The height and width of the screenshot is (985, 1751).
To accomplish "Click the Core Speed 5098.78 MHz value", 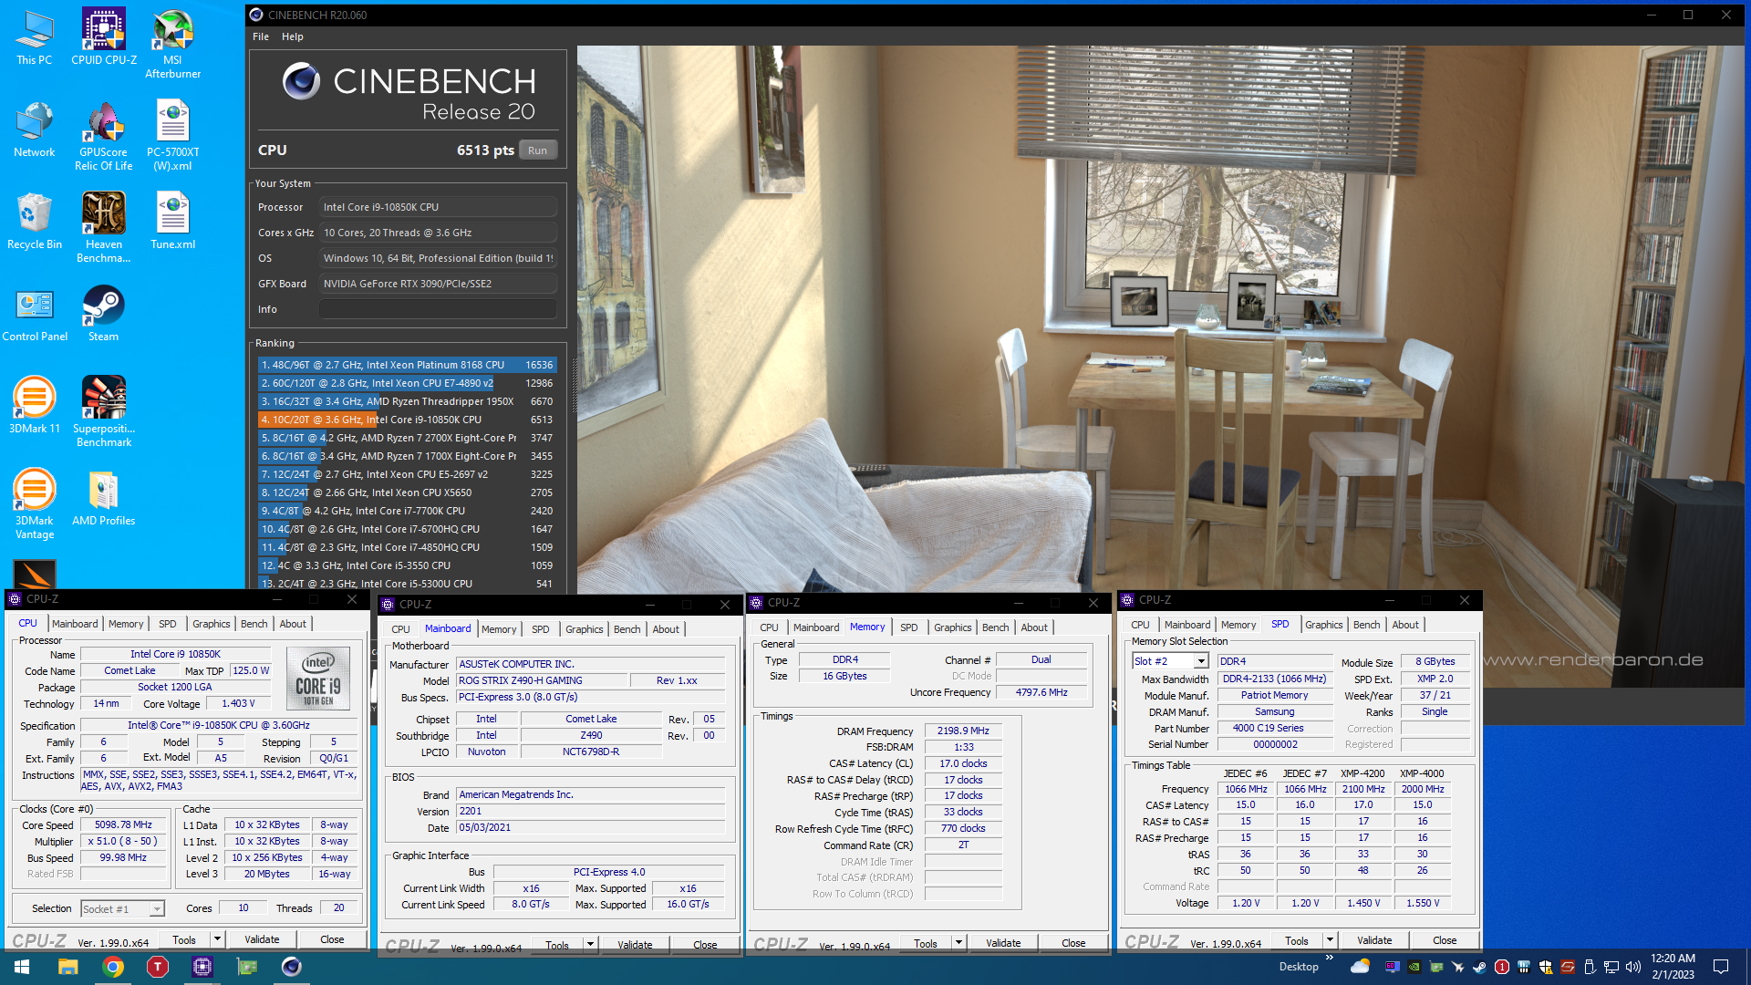I will coord(123,824).
